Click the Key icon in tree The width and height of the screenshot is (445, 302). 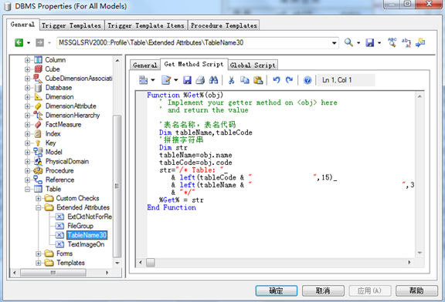click(x=38, y=143)
